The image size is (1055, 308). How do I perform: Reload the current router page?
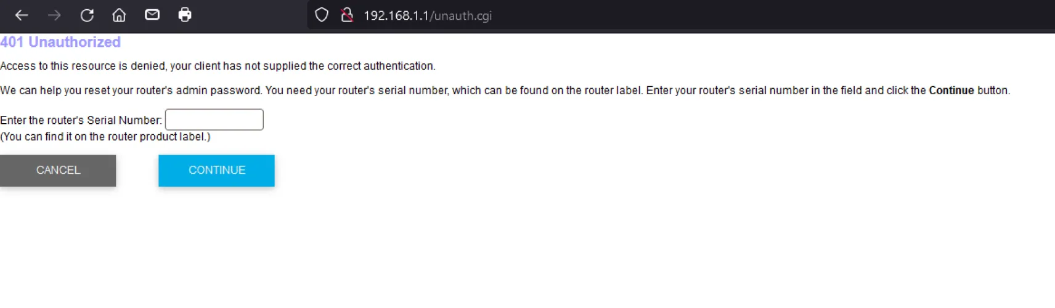87,15
